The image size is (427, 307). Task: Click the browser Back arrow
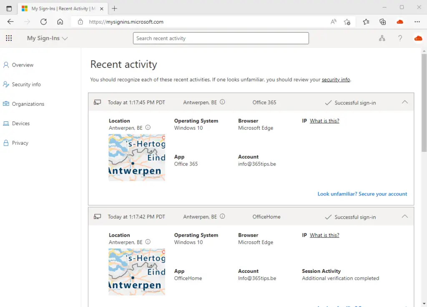pos(10,22)
